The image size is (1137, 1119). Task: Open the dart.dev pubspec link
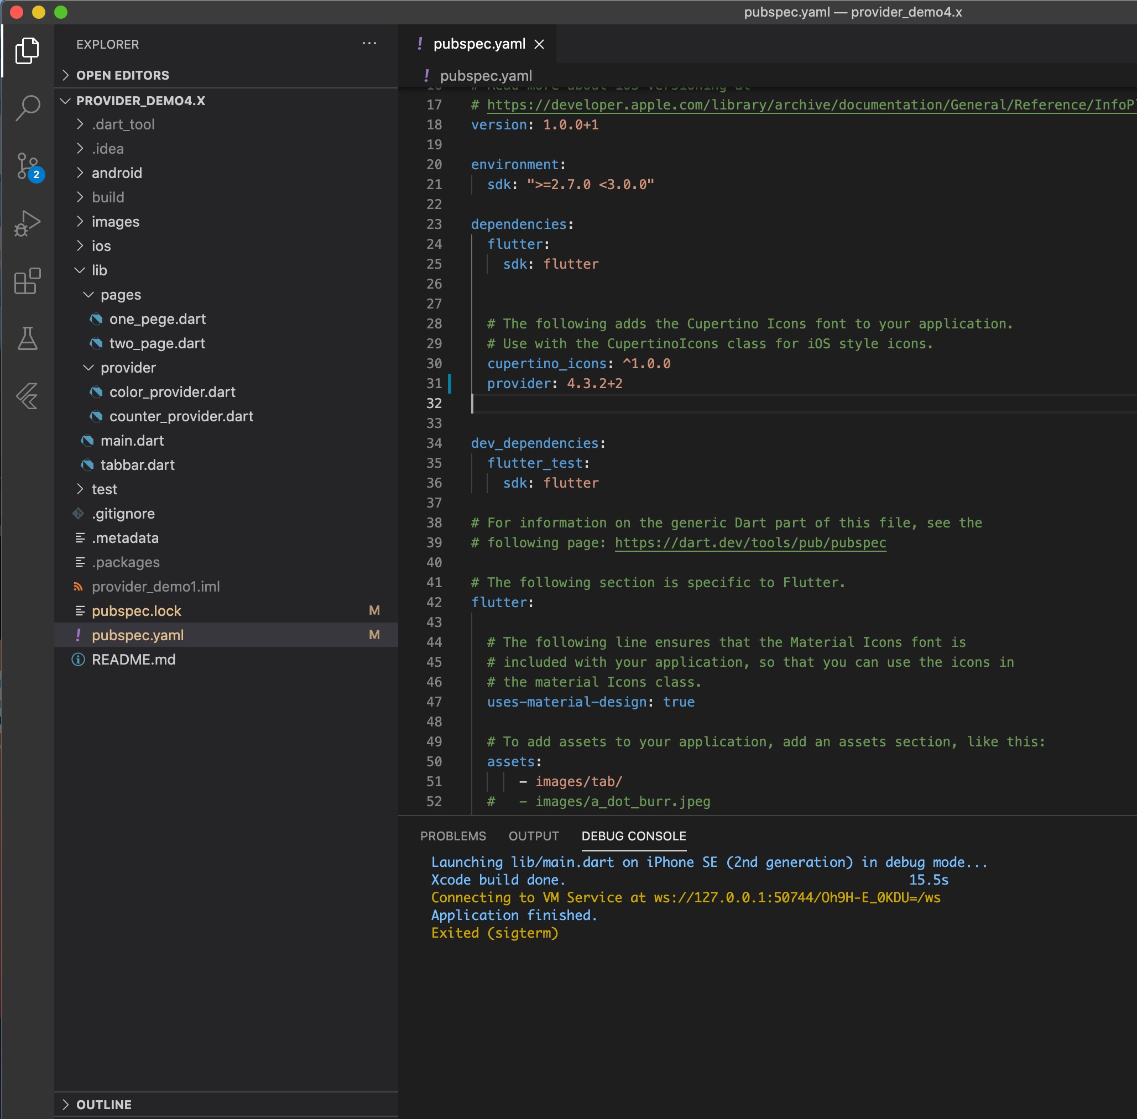[x=750, y=542]
